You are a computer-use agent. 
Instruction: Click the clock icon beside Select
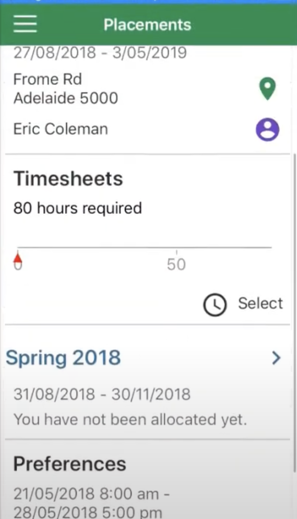pos(214,304)
